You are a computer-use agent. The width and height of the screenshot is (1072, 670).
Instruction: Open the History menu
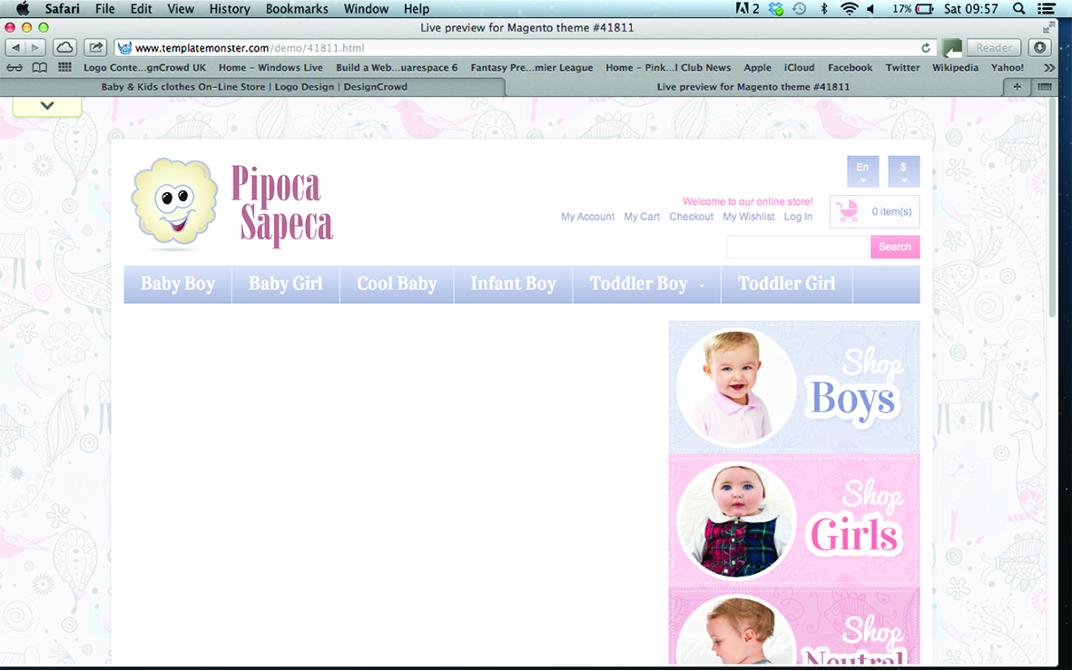[x=229, y=9]
